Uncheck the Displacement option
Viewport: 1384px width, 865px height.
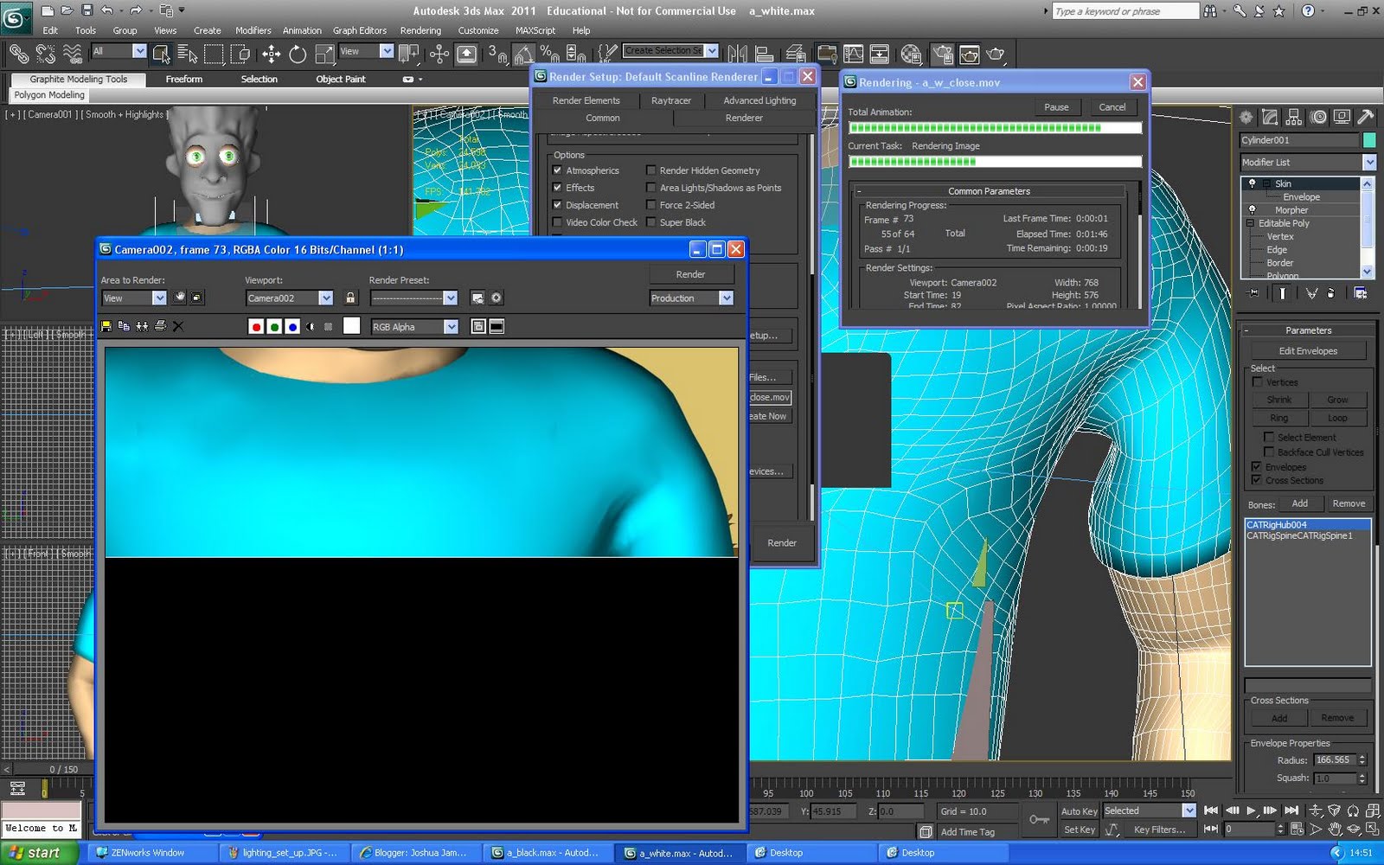pyautogui.click(x=557, y=205)
